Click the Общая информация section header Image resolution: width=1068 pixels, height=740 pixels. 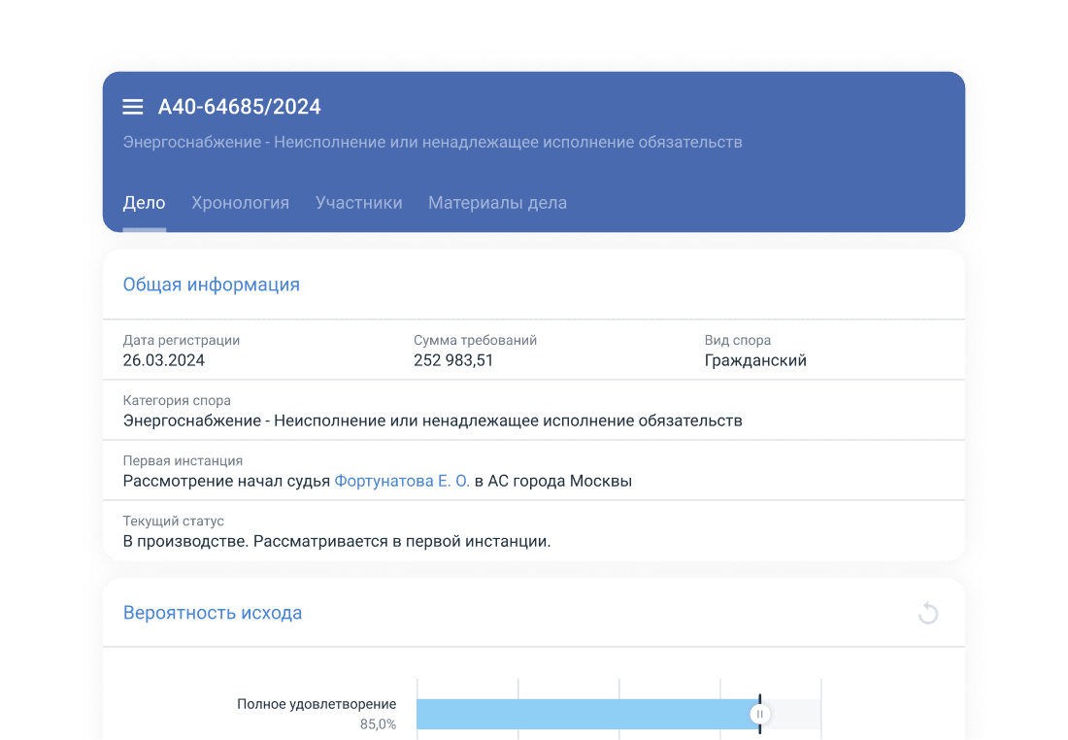click(211, 285)
